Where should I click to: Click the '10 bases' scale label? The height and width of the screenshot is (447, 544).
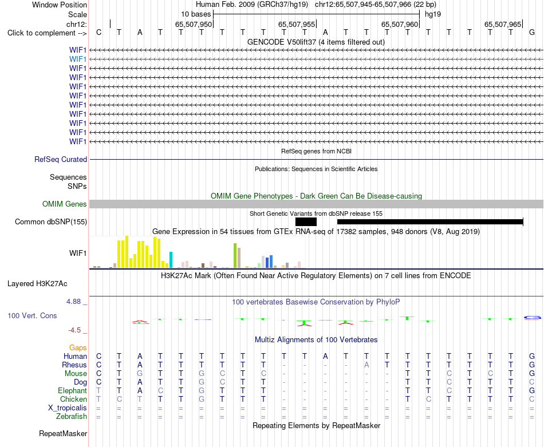pyautogui.click(x=196, y=14)
